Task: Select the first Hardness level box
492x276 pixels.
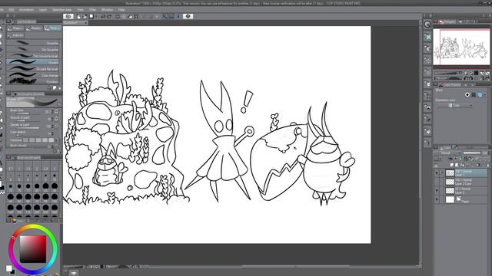Action: point(25,140)
